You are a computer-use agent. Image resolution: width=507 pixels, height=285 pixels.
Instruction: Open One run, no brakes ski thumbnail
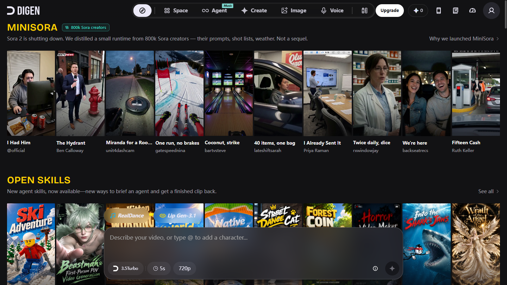[179, 93]
